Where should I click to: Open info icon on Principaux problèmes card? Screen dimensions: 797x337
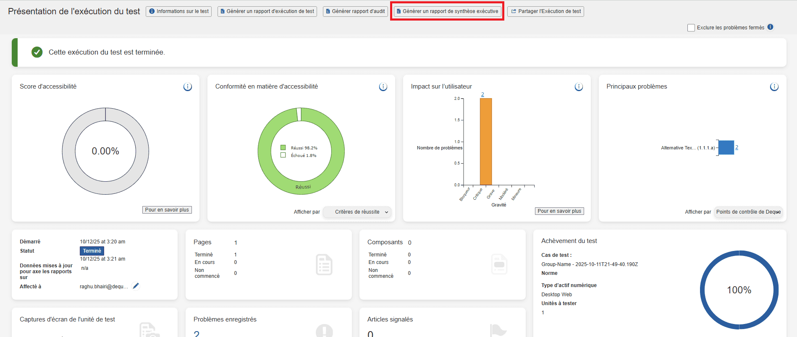(x=774, y=87)
